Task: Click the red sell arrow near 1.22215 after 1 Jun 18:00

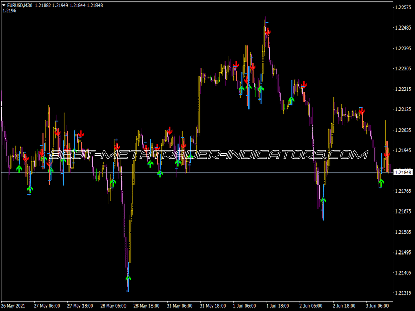Action: 303,85
